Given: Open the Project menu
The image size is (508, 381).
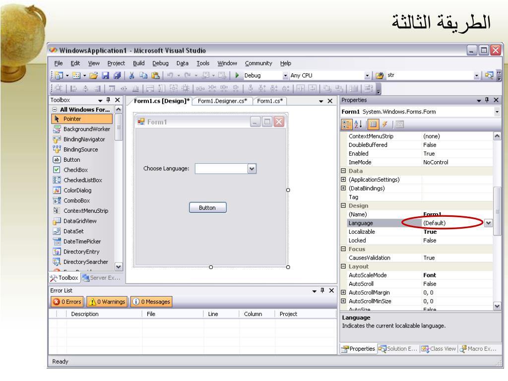Looking at the screenshot, I should (116, 63).
